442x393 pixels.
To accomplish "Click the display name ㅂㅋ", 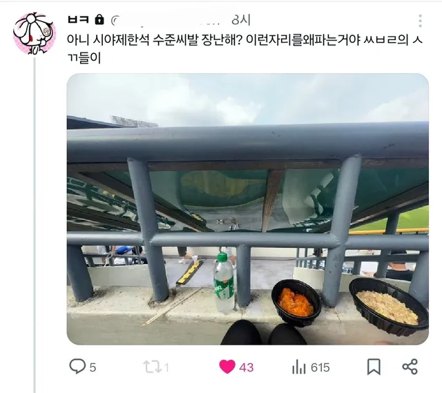I will click(x=78, y=19).
